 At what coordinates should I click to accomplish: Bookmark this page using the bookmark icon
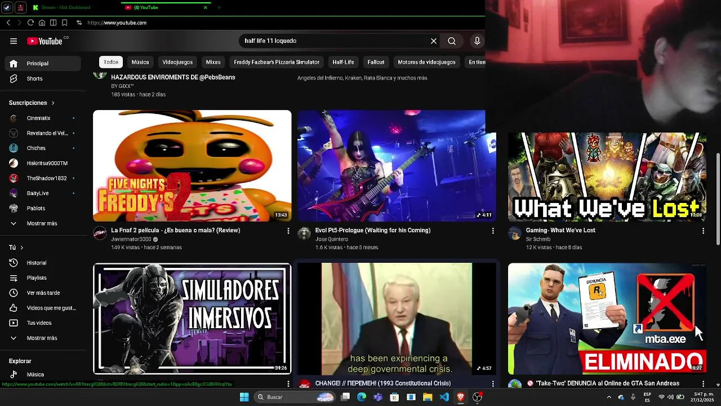coord(65,23)
